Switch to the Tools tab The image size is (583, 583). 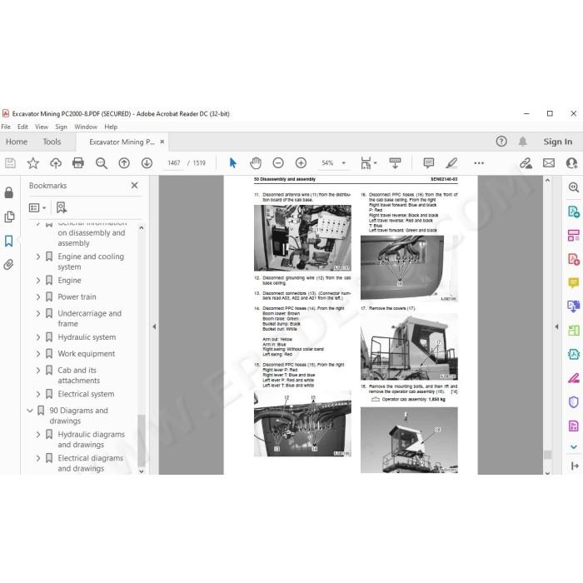tap(52, 142)
